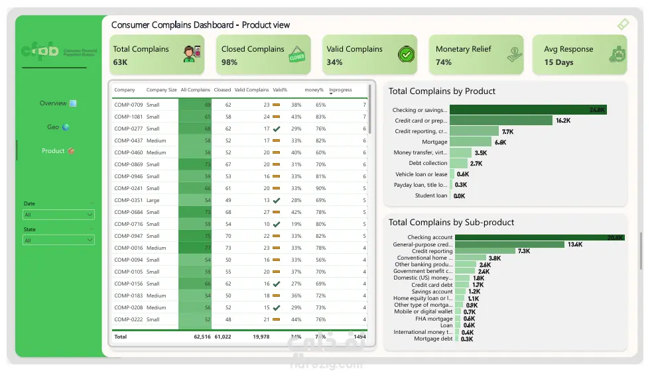Sort by Inprogress column header
Screen dimensions: 652x371
click(340, 89)
